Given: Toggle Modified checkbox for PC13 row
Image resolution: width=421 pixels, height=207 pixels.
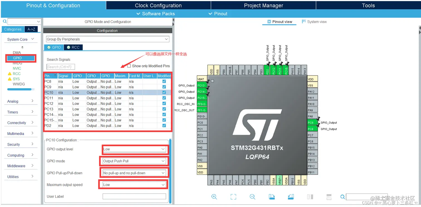Looking at the screenshot, I should click(x=164, y=109).
